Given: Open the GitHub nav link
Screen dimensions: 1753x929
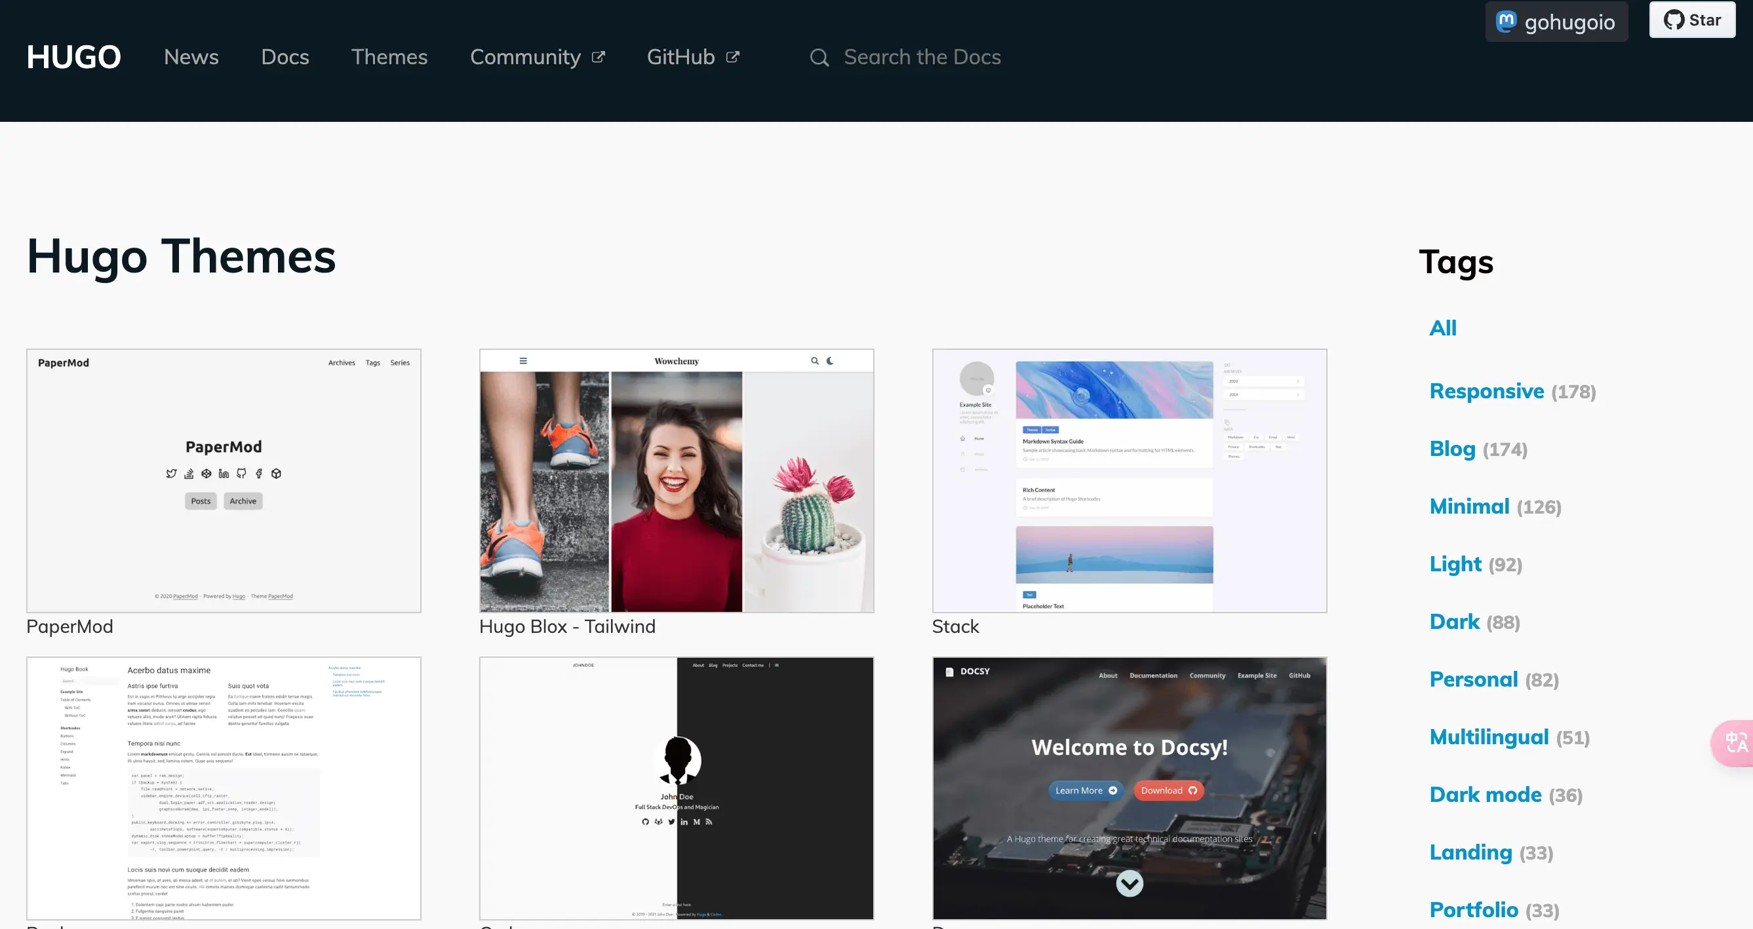Looking at the screenshot, I should (x=693, y=57).
